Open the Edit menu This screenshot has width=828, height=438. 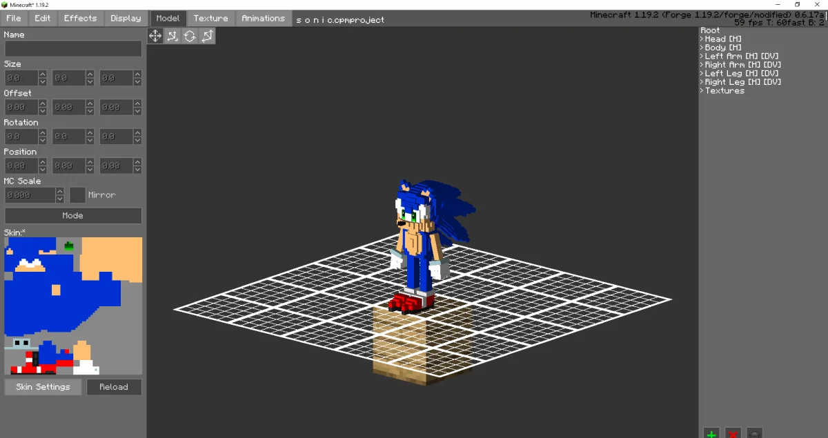point(43,18)
